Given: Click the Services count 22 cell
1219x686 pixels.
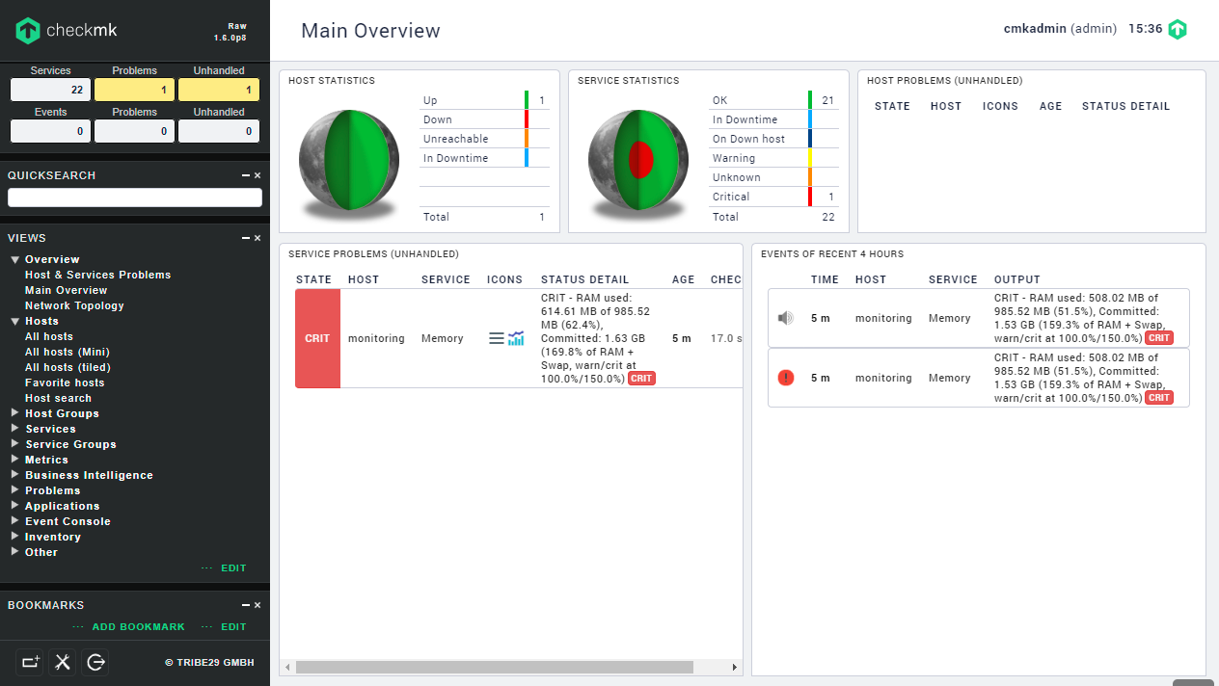Looking at the screenshot, I should (x=51, y=90).
